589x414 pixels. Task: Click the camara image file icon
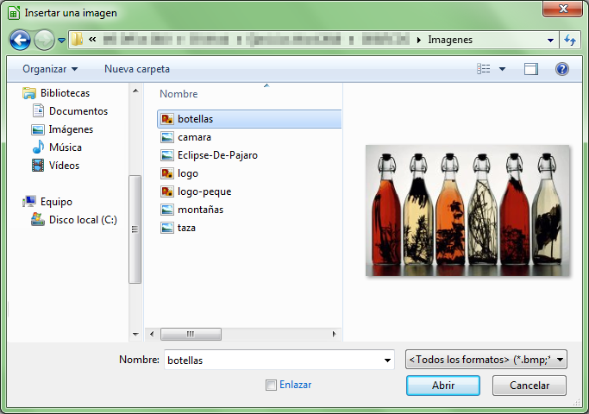click(167, 137)
